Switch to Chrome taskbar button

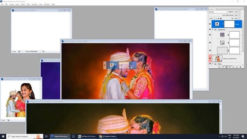tap(108, 136)
